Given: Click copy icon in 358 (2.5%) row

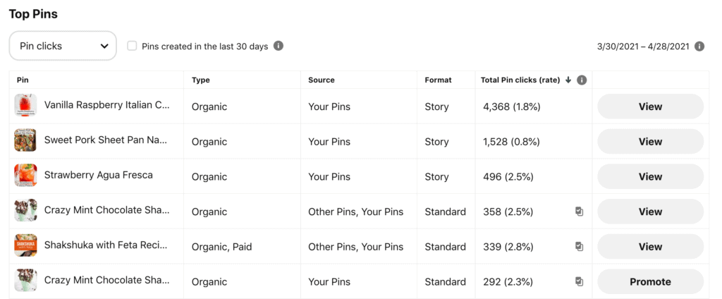Looking at the screenshot, I should 580,212.
